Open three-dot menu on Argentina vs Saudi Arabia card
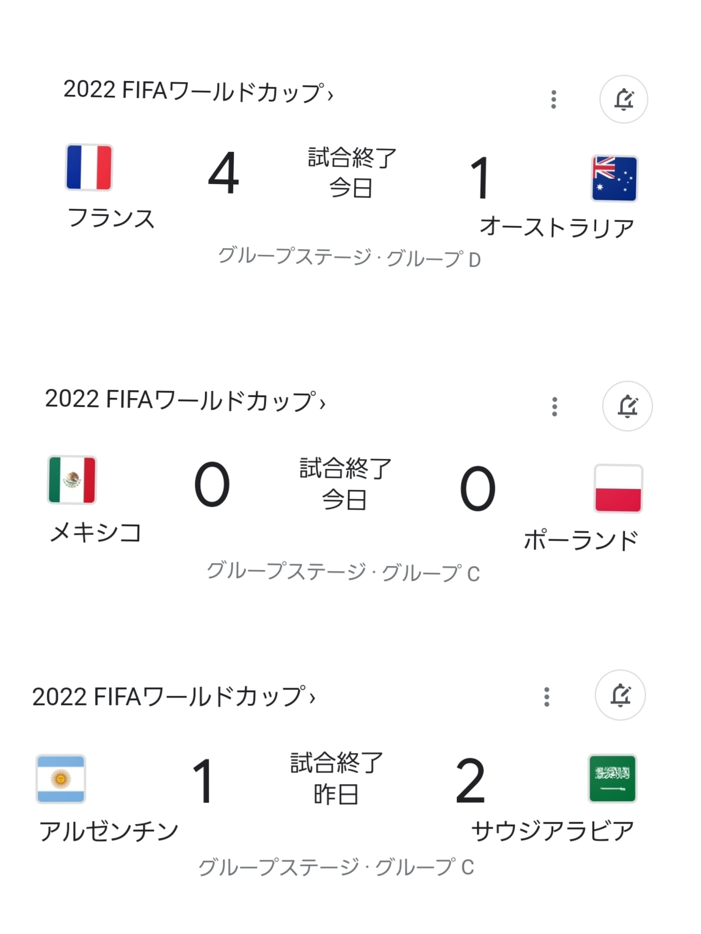Viewport: 701px width, 934px height. [x=547, y=697]
